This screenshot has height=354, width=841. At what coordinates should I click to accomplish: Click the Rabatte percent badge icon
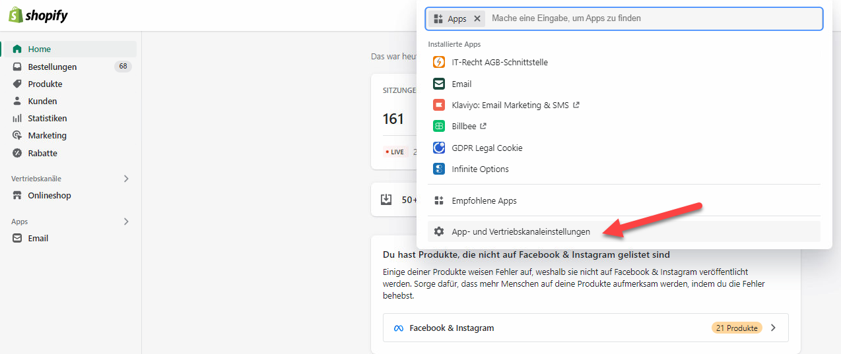tap(17, 153)
